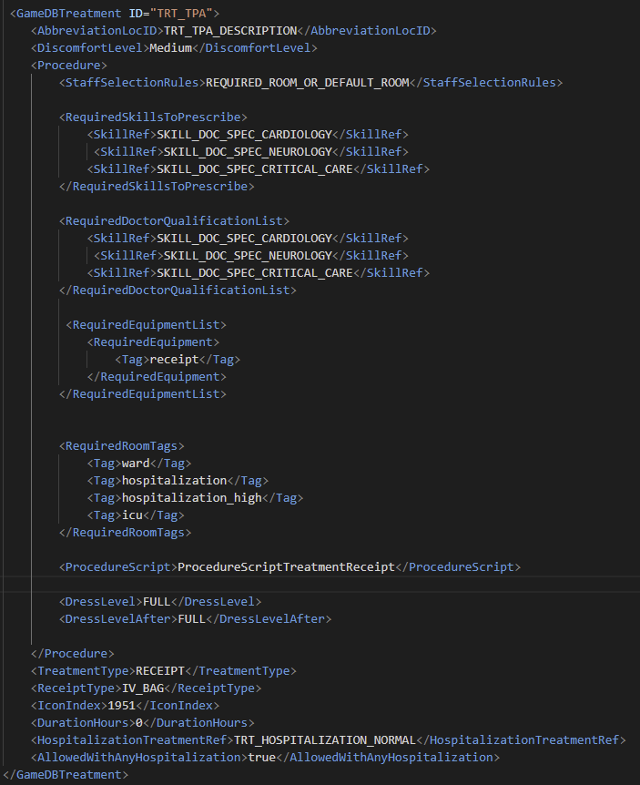
Task: Click the opening TreatmentType tag
Action: point(83,671)
